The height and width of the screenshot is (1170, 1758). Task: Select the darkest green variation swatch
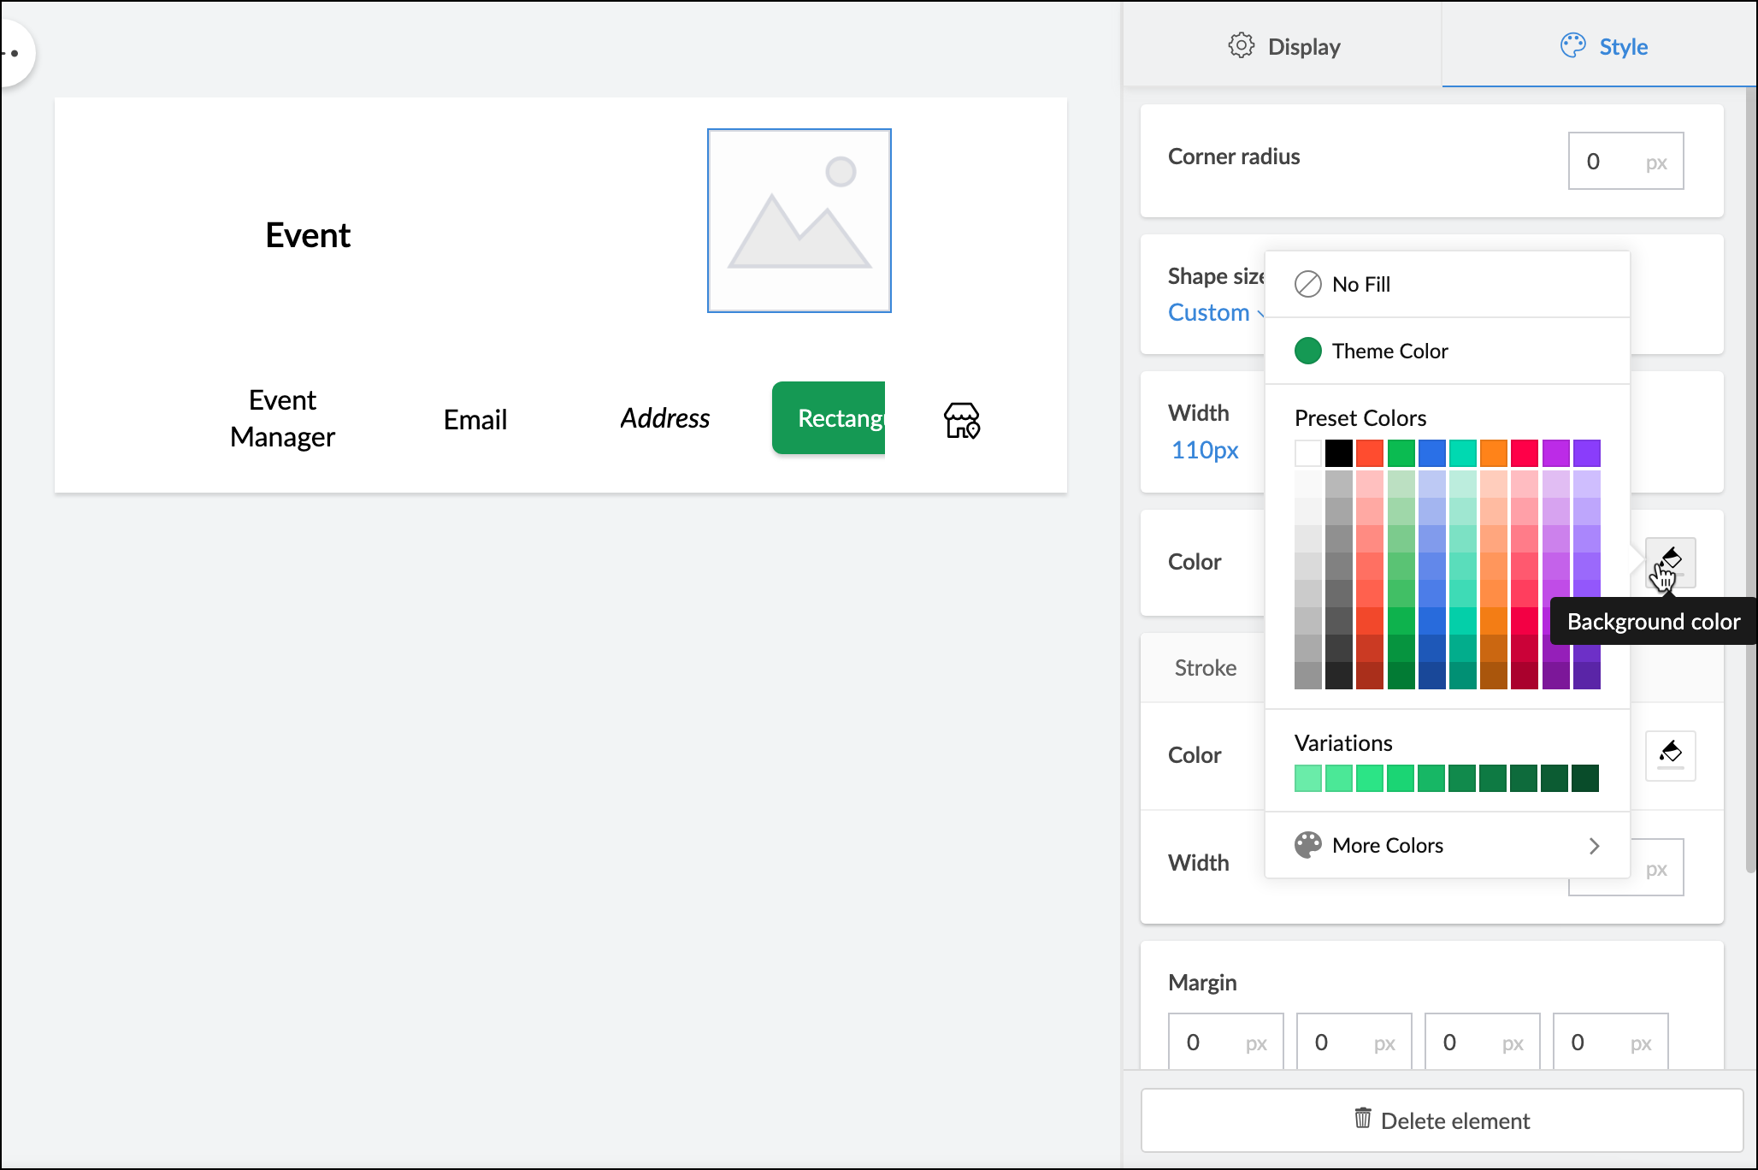pos(1584,778)
